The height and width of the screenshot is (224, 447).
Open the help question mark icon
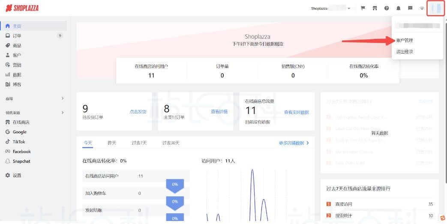coord(387,8)
